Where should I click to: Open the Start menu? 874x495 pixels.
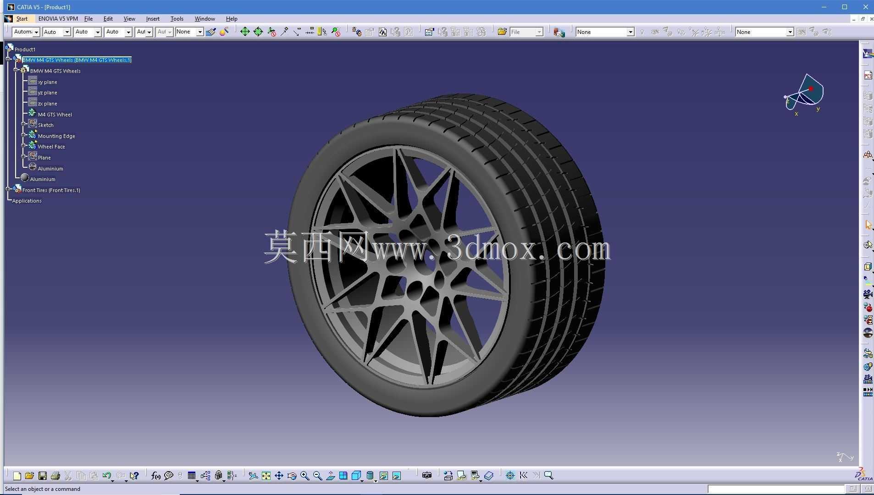pos(22,19)
